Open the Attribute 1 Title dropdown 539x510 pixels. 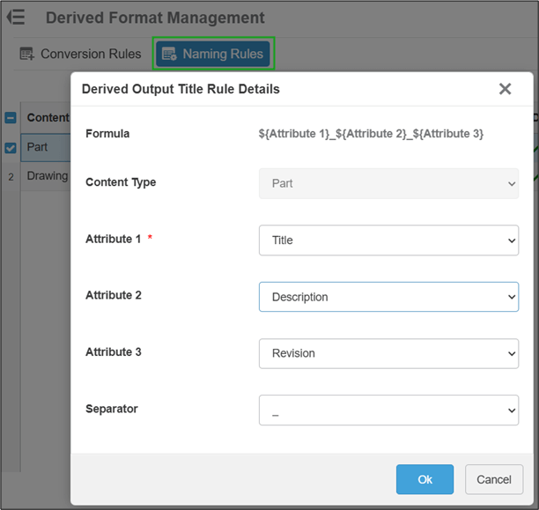(388, 240)
